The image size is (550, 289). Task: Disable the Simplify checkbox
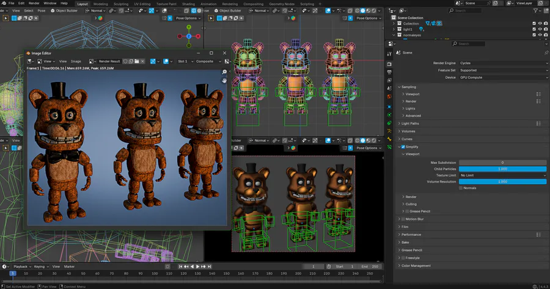coord(403,147)
